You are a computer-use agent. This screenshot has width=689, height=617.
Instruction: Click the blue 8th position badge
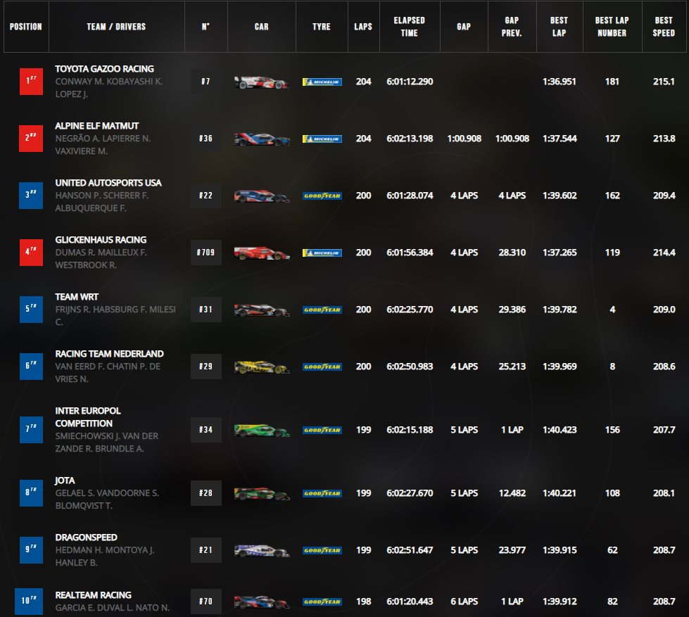pos(31,493)
